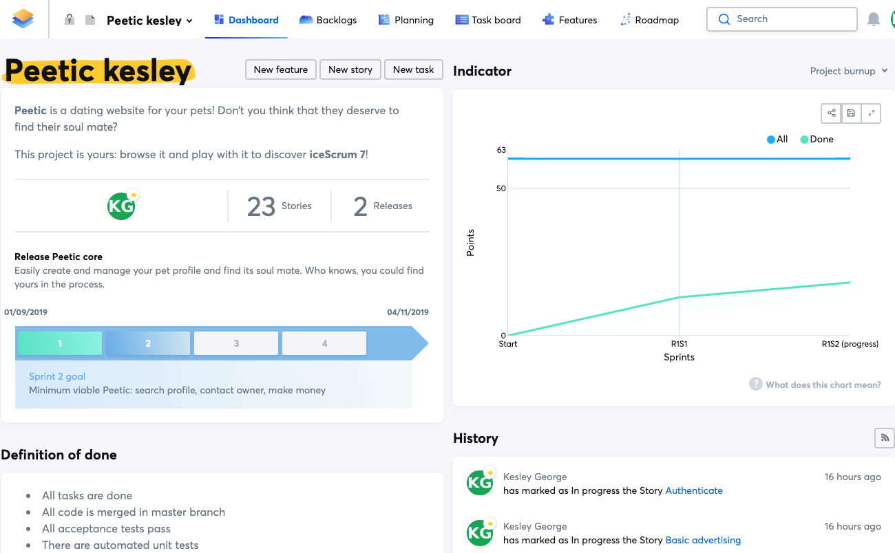Toggle the All series in legend
895x553 pixels.
click(x=777, y=139)
